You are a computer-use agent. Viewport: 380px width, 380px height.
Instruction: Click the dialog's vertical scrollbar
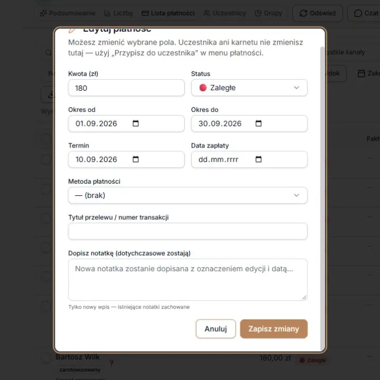point(322,198)
